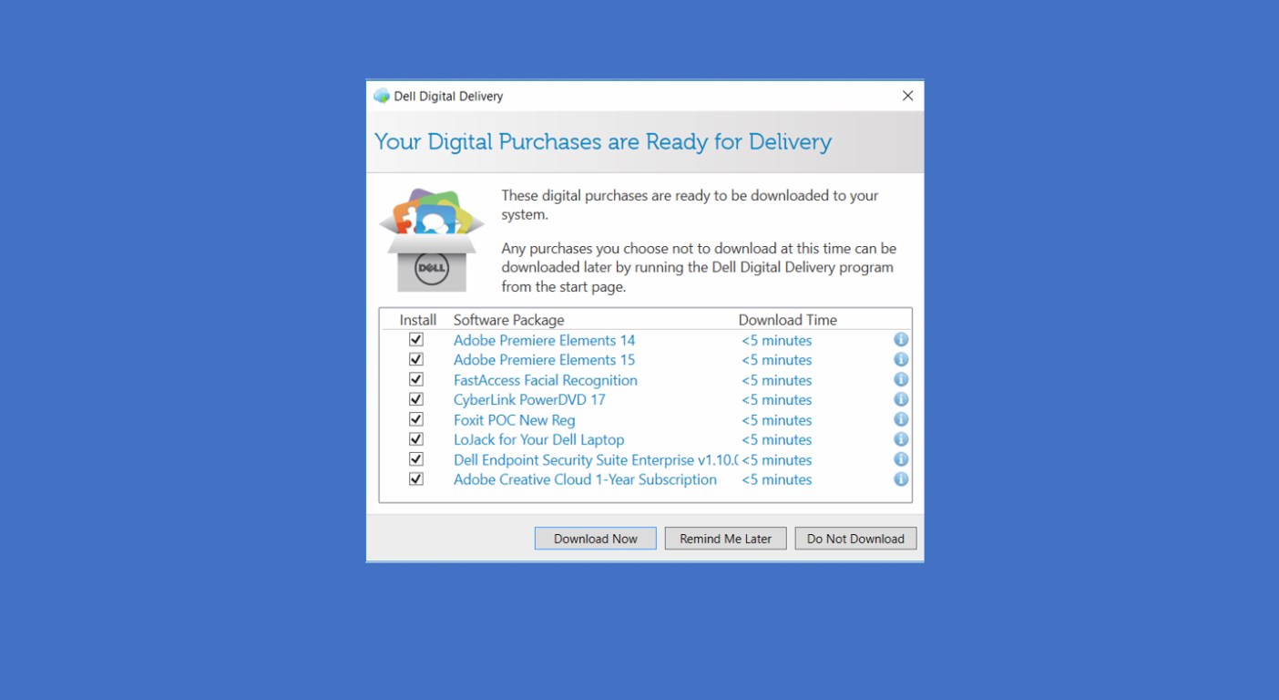
Task: Deselect LoJack for Your Dell Laptop checkbox
Action: tap(416, 439)
